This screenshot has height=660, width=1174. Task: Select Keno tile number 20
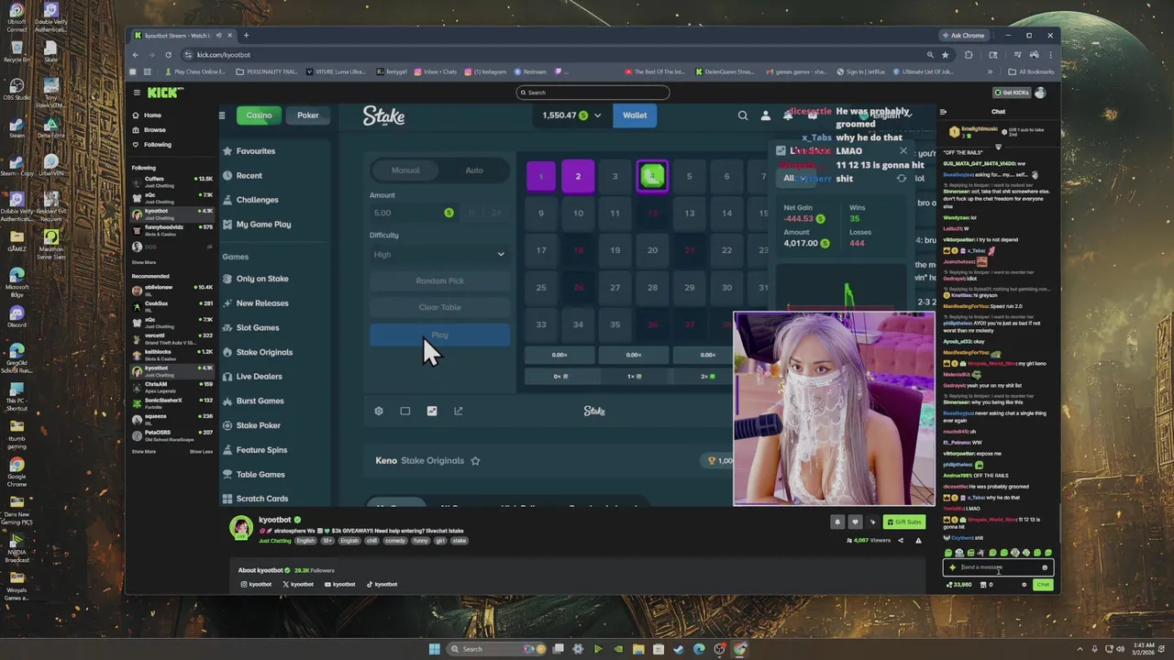(652, 250)
